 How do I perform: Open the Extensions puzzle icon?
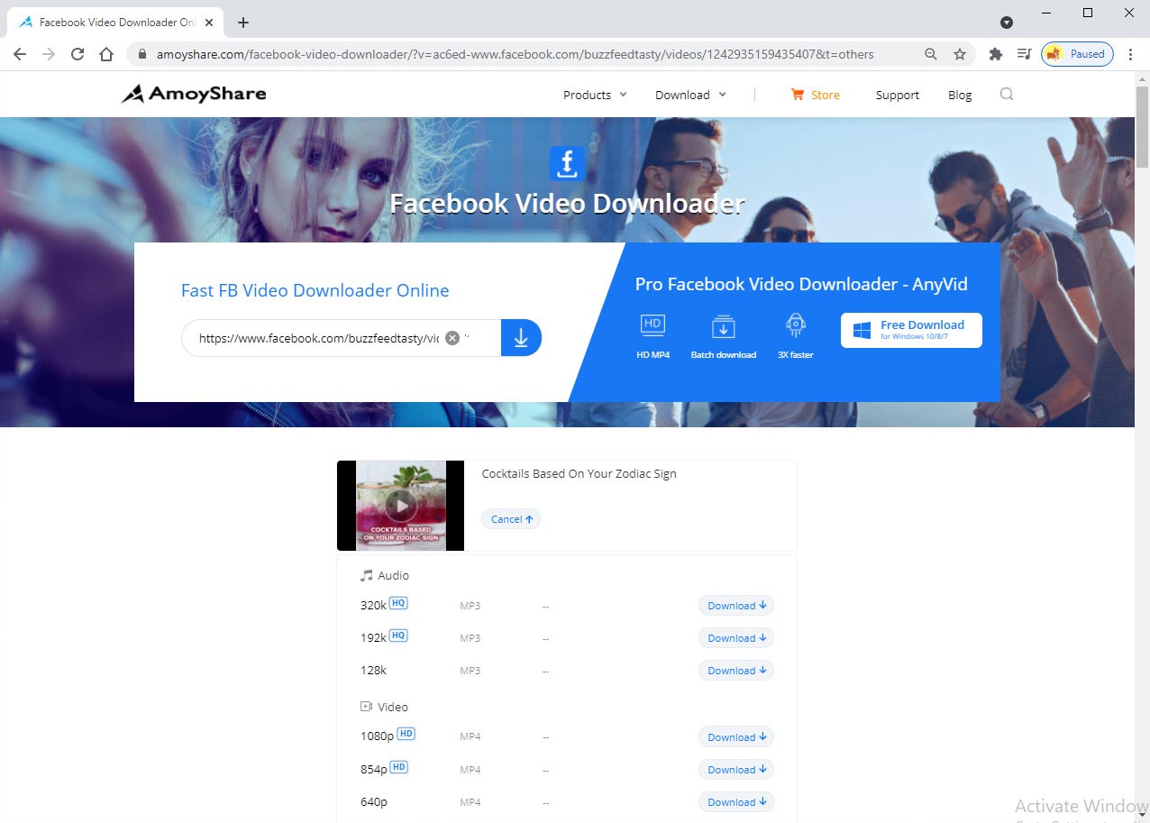(x=995, y=54)
